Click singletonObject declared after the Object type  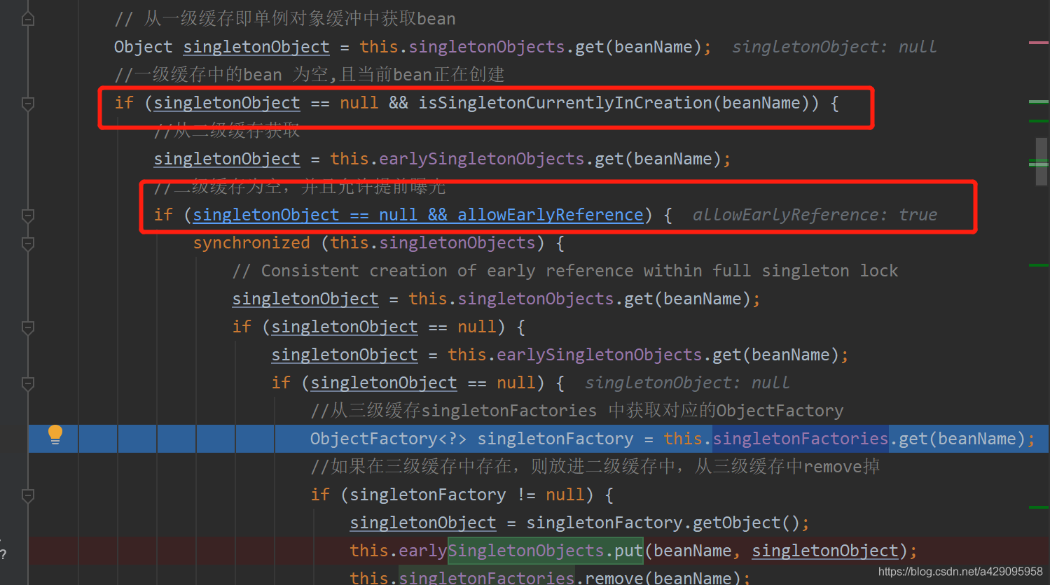tap(256, 47)
